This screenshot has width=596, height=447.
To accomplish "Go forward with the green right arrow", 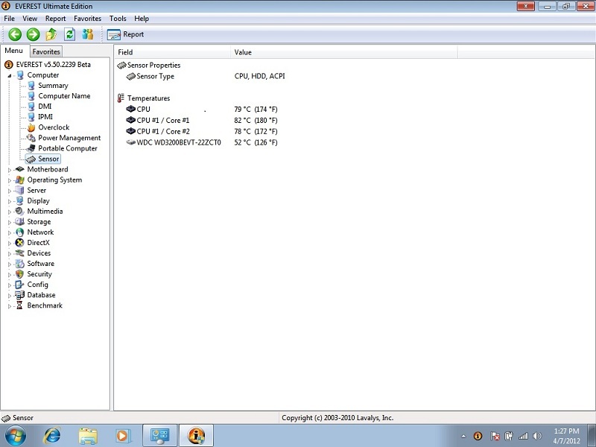I will tap(33, 34).
